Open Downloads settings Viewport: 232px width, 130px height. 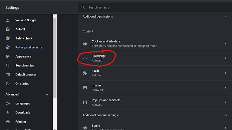pos(23,112)
